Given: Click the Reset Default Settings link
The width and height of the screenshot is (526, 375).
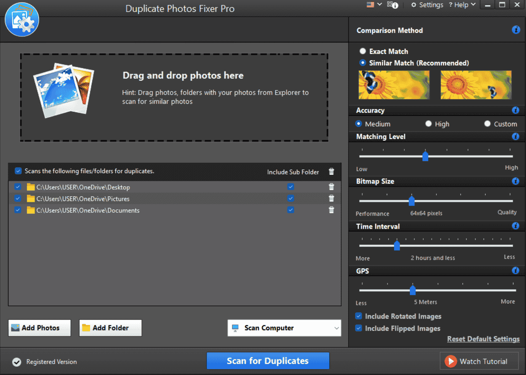Looking at the screenshot, I should pyautogui.click(x=483, y=339).
